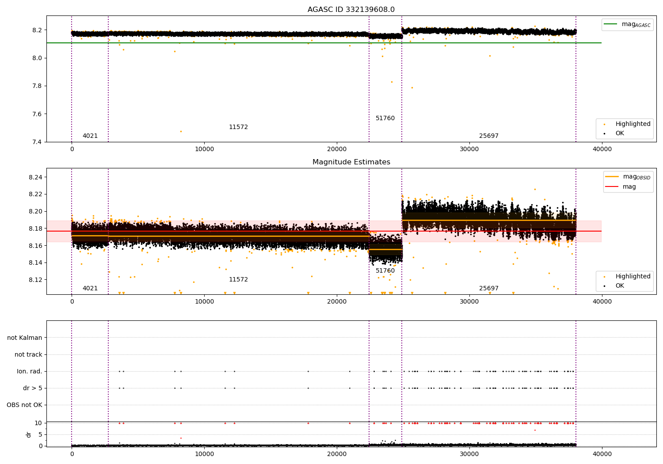Click 'Highlighted' in the Magnitude Estimates legend
Screen dimensions: 663x464
coord(633,277)
